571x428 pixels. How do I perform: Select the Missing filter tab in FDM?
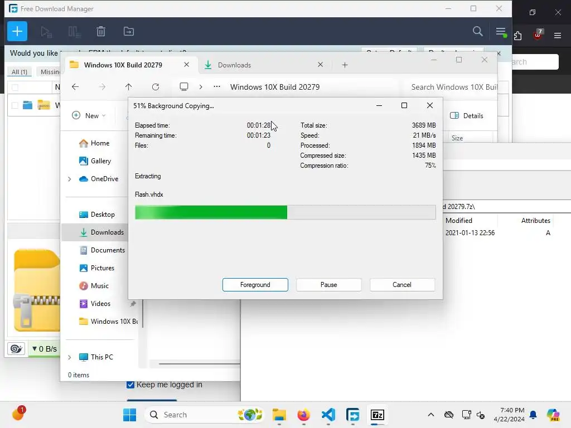[x=49, y=72]
